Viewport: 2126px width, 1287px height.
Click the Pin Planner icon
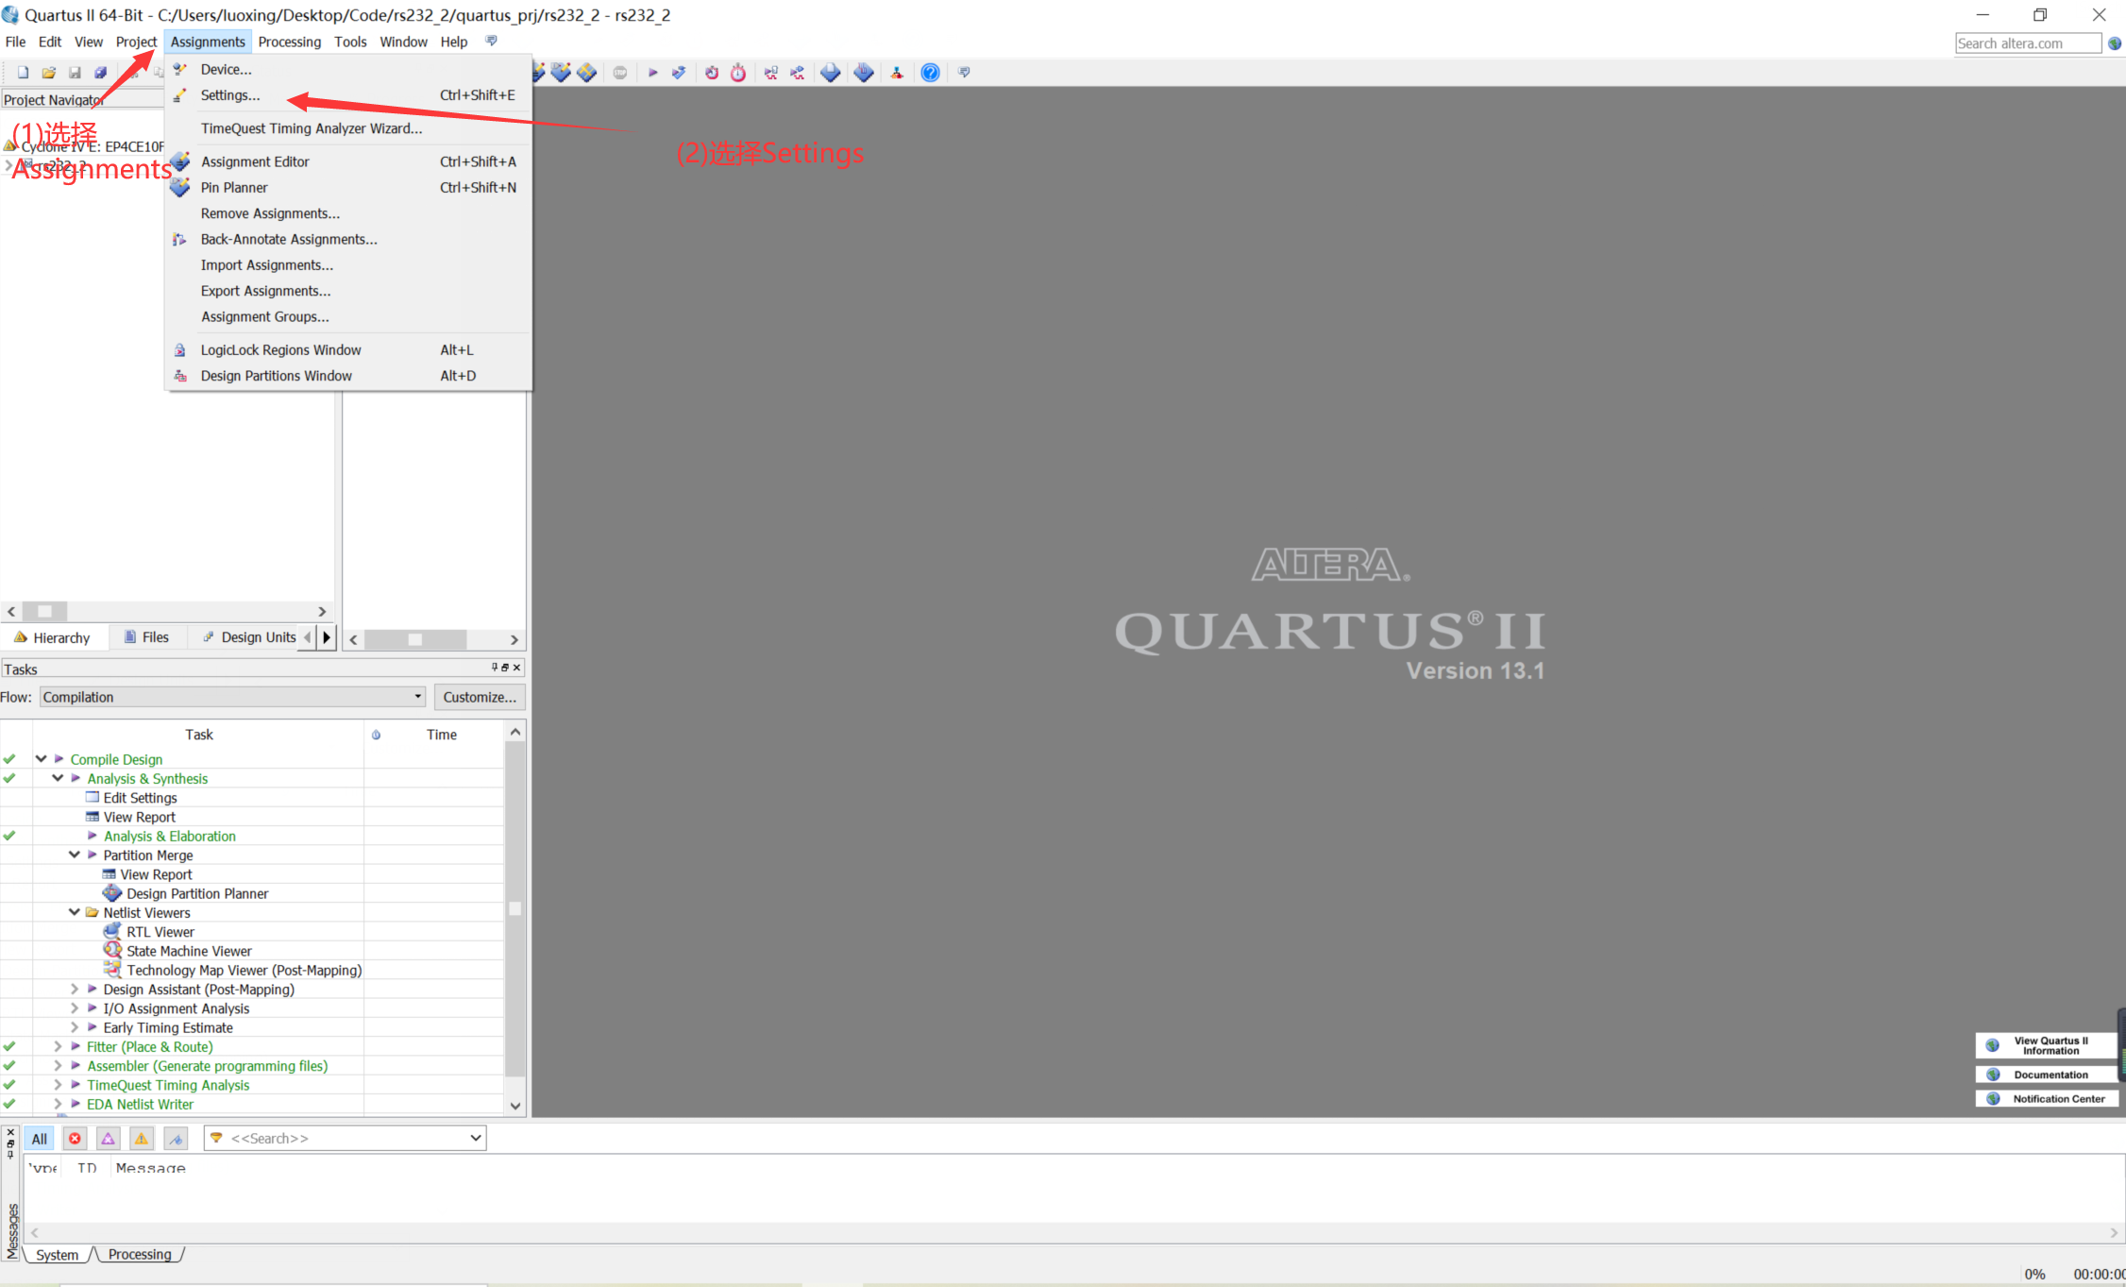180,187
